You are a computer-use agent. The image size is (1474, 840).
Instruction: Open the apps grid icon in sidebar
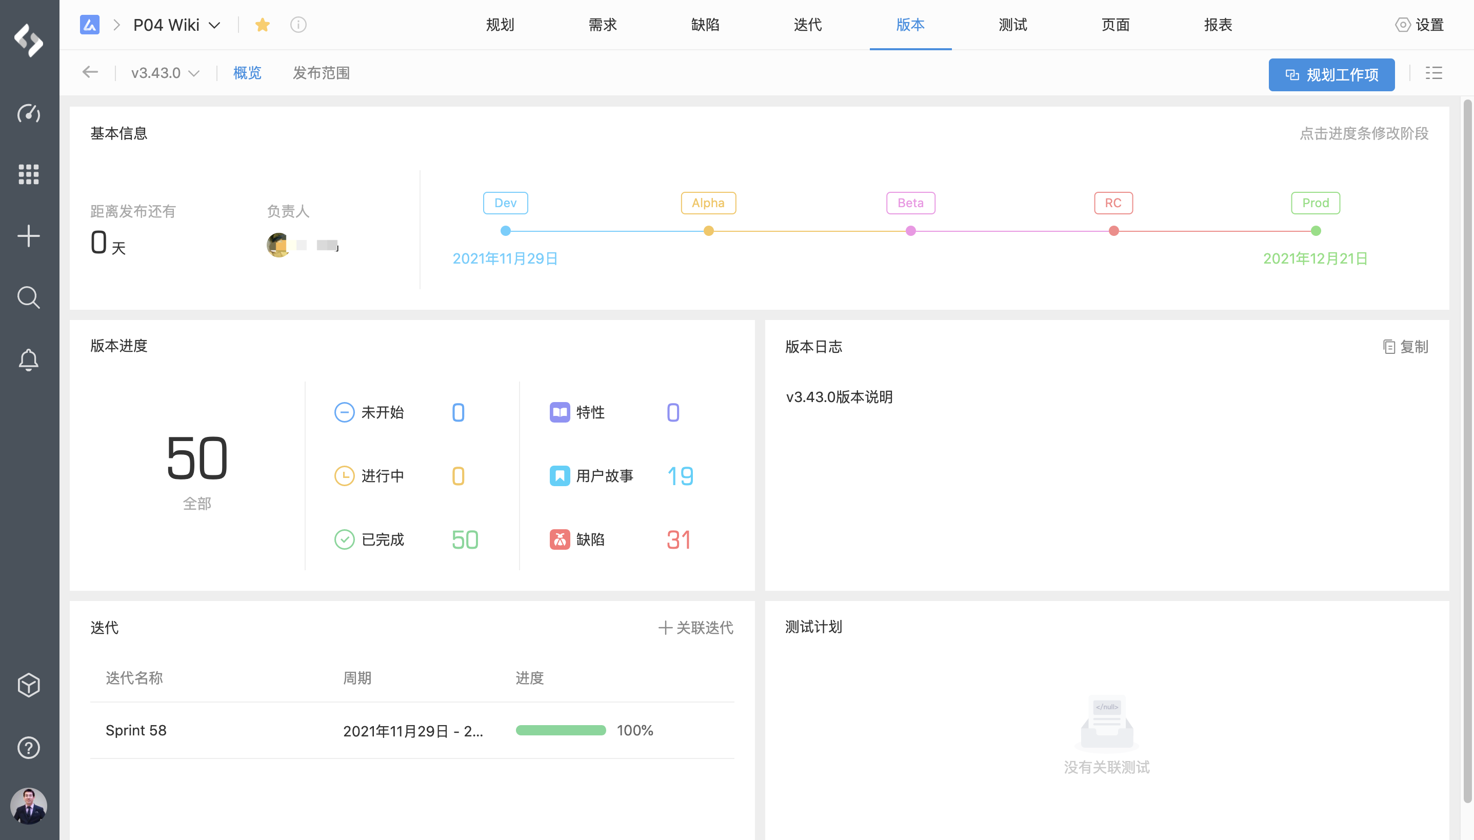28,174
